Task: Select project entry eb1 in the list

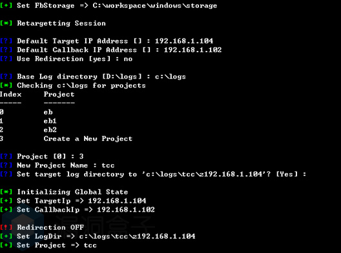Action: pos(50,121)
